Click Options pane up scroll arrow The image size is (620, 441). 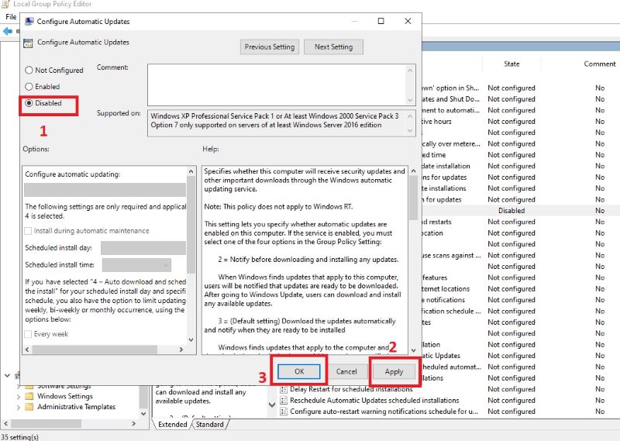click(191, 171)
